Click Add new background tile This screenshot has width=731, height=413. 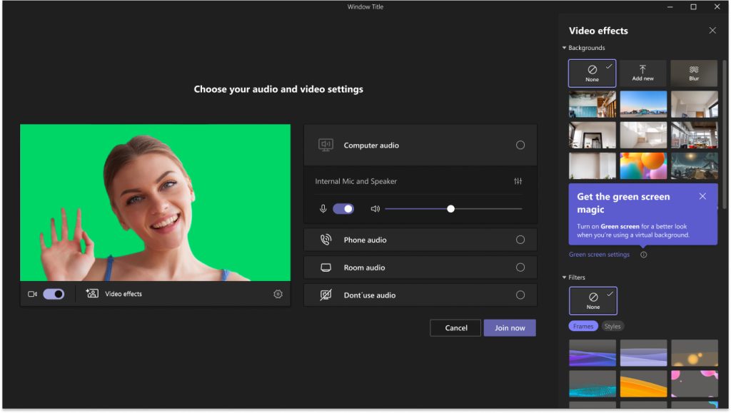tap(642, 73)
